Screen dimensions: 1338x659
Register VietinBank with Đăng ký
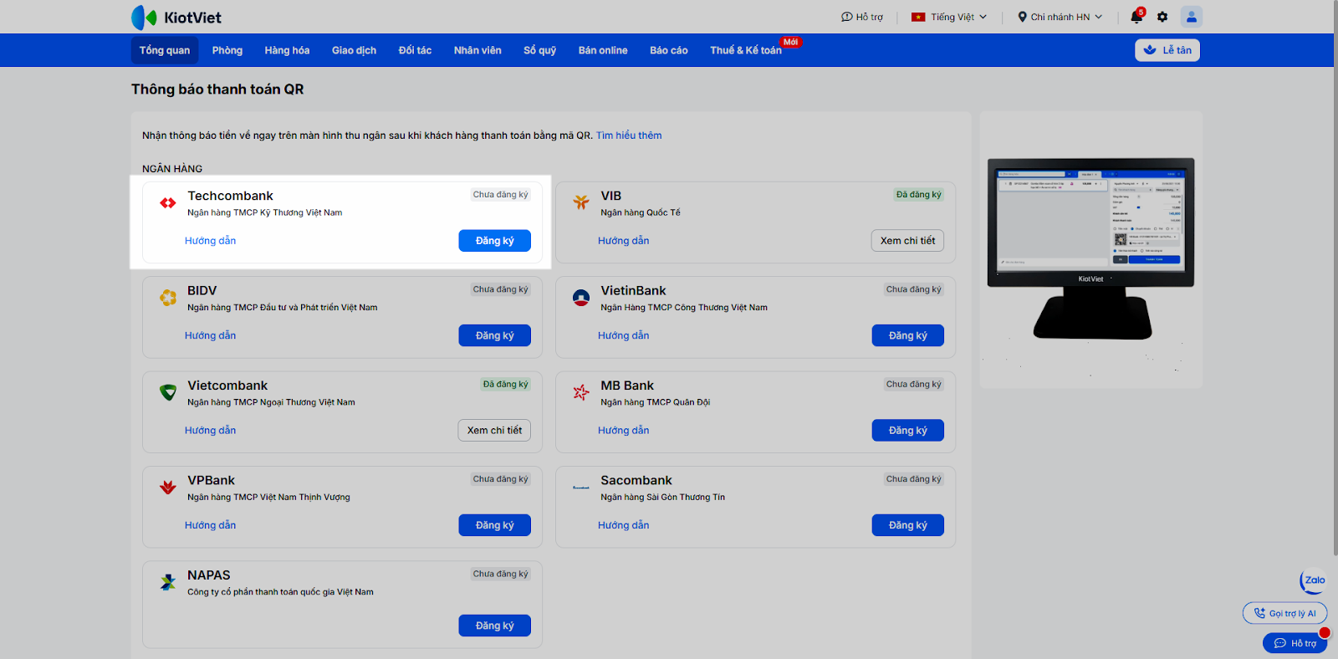pos(908,335)
